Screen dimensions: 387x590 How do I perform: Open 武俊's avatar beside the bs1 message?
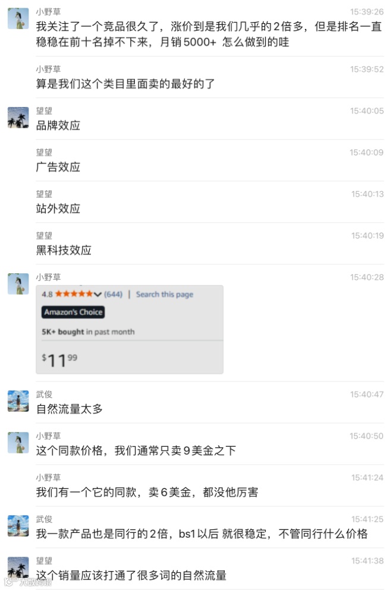[x=18, y=526]
